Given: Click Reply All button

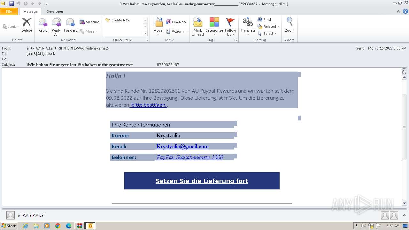Looking at the screenshot, I should pos(56,27).
